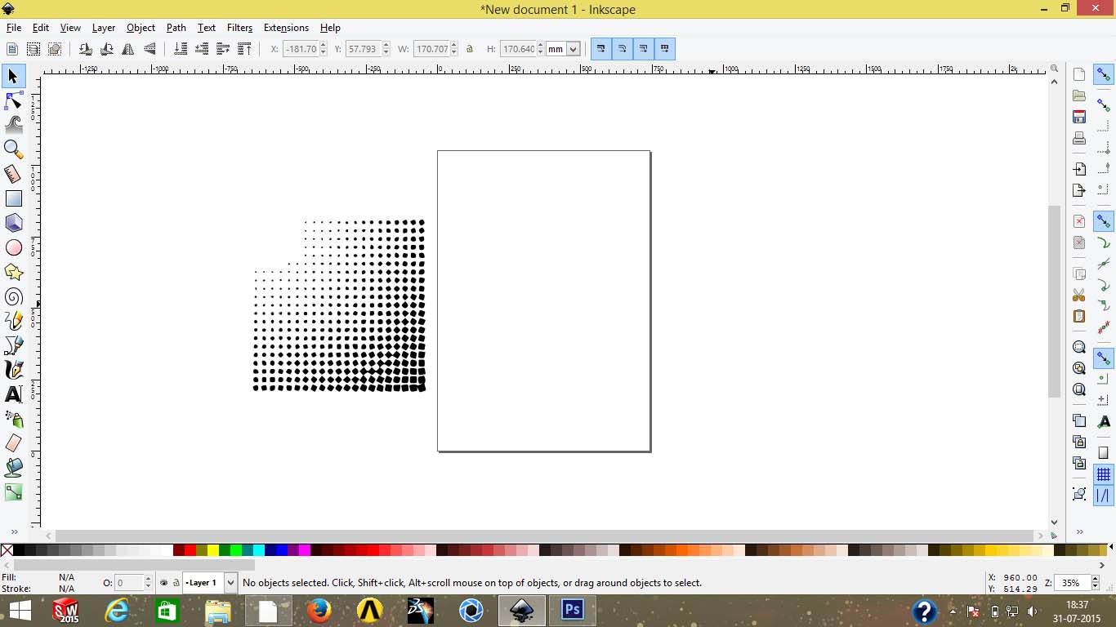Increase the X position stepper
Viewport: 1116px width, 627px height.
tap(324, 46)
